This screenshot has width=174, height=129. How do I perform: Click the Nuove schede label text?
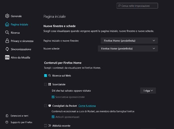click(52, 49)
